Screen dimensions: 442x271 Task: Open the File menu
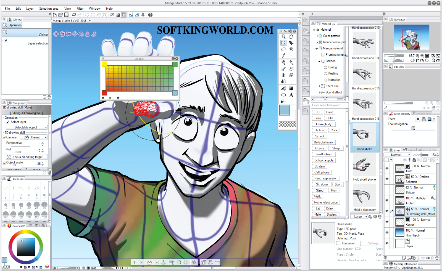[7, 9]
